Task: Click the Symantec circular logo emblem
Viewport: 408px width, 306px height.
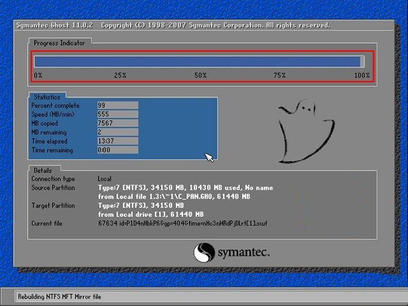Action: (203, 253)
